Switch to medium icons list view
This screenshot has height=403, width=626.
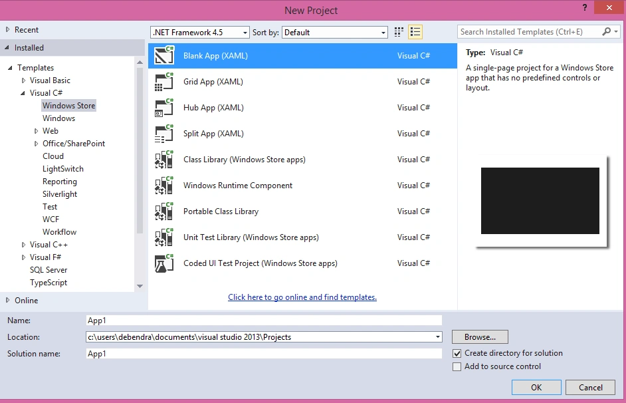[x=415, y=32]
